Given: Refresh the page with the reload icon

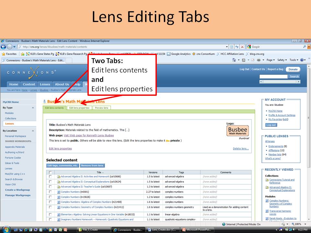Looking at the screenshot, I should click(x=236, y=47).
